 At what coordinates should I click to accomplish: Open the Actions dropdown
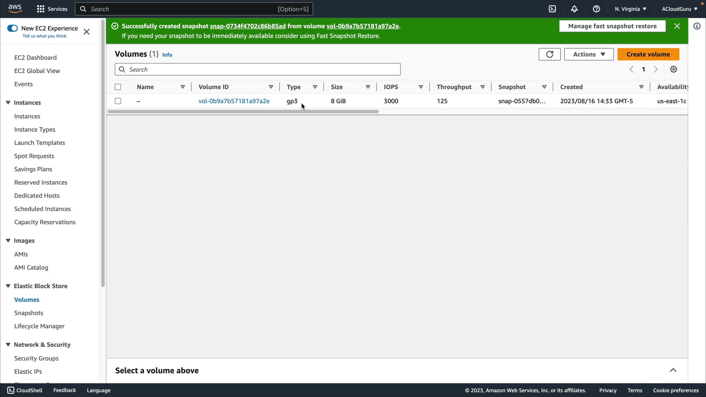click(x=589, y=54)
